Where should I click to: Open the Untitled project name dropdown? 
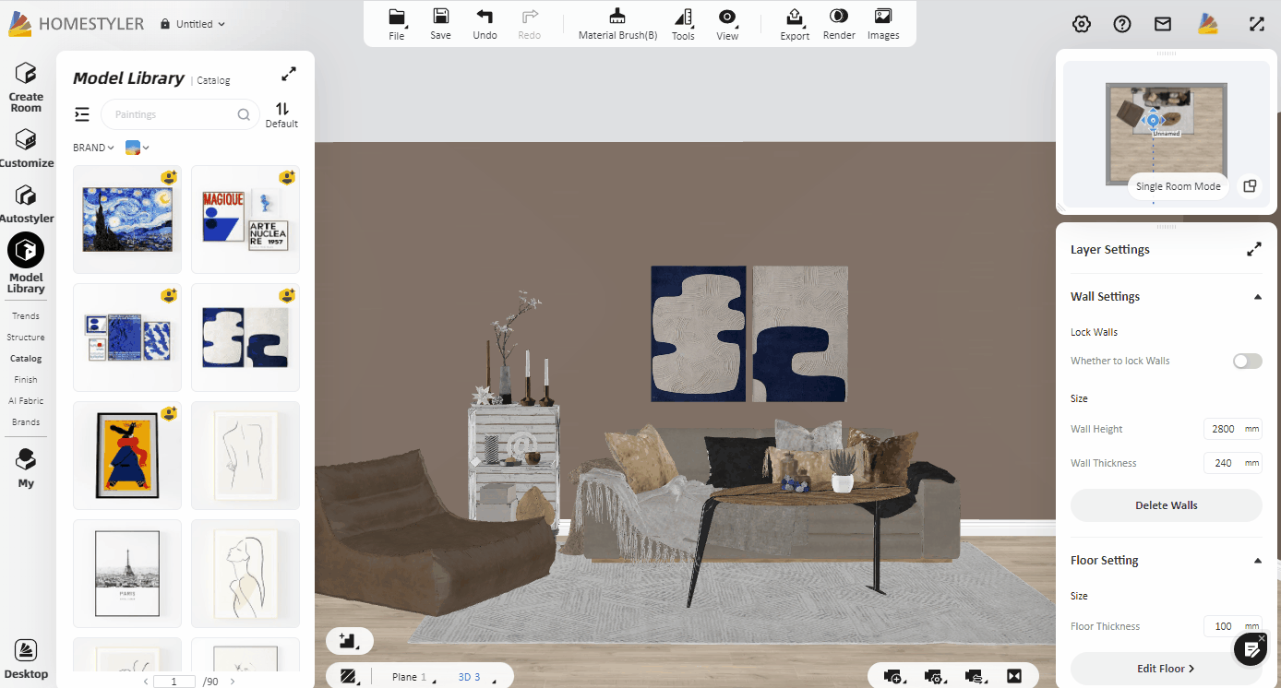click(x=193, y=24)
